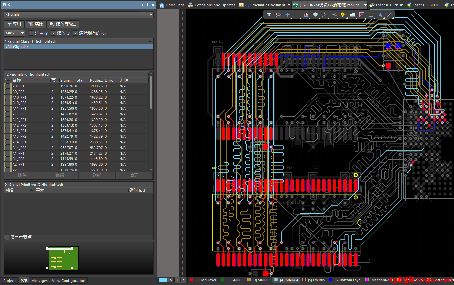This screenshot has height=285, width=454.
Task: Toggle the A10_PP2 row checkbox
Action: click(8, 103)
